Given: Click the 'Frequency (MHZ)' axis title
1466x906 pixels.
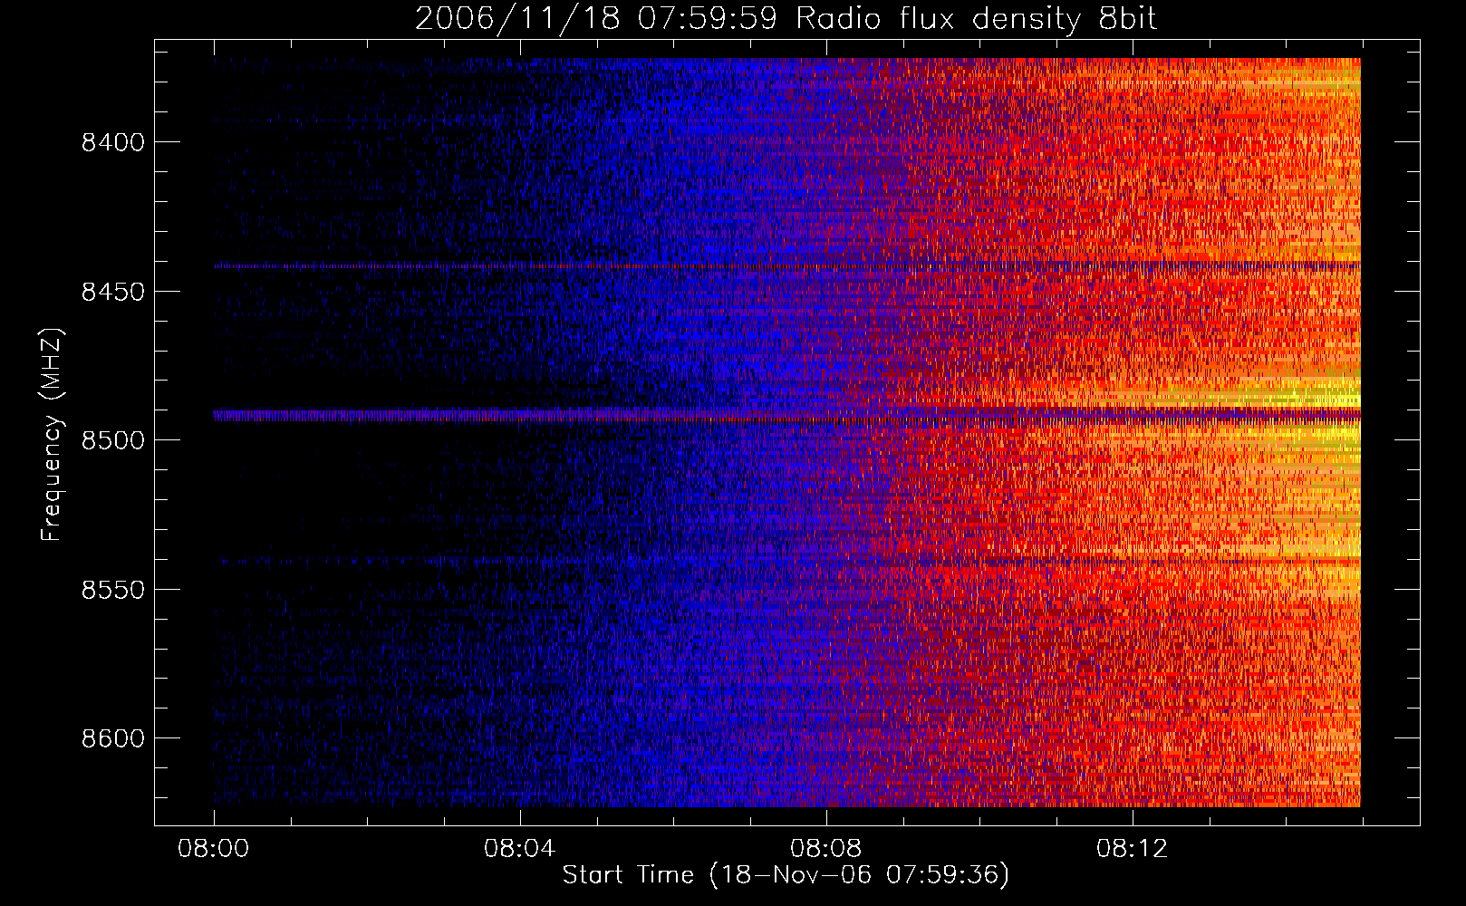Looking at the screenshot, I should [x=53, y=435].
